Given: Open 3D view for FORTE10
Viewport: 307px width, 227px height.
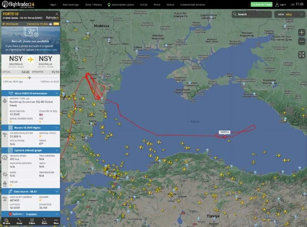Looking at the screenshot, I should 6,221.
